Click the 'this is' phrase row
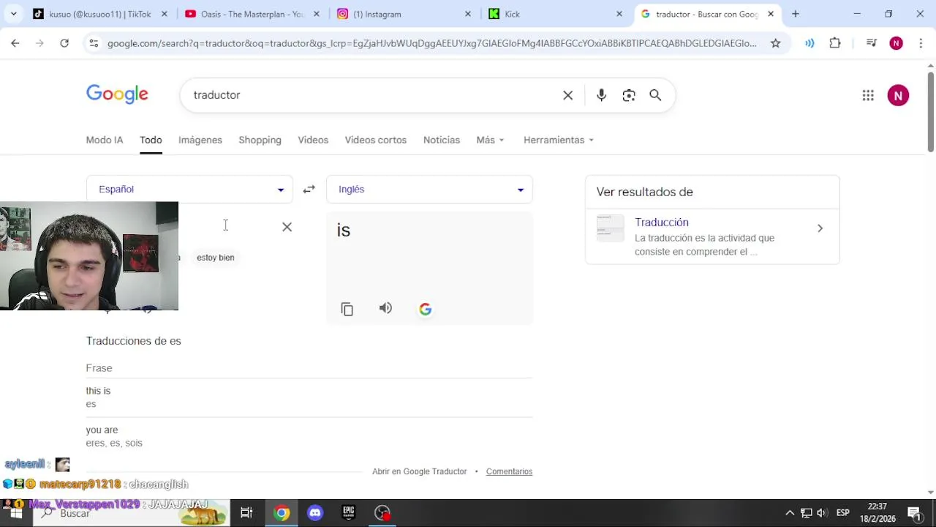Viewport: 936px width, 527px height. [309, 397]
